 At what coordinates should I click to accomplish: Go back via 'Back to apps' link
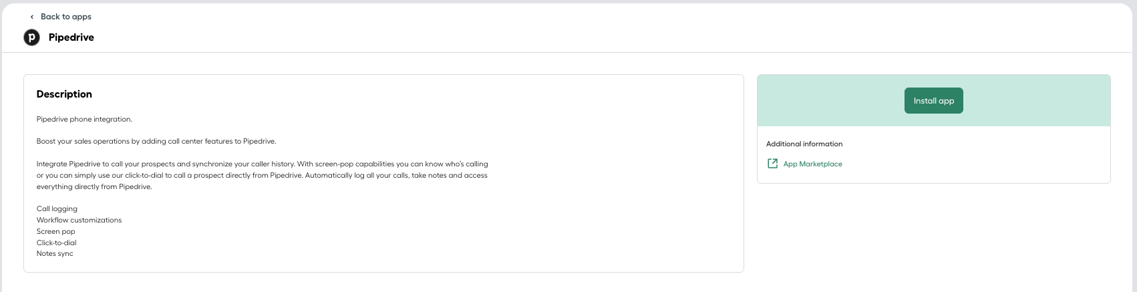(65, 17)
